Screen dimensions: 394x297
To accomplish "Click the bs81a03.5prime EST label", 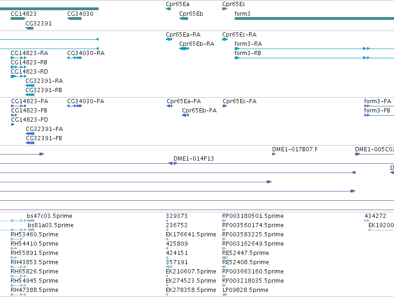I will [51, 225].
